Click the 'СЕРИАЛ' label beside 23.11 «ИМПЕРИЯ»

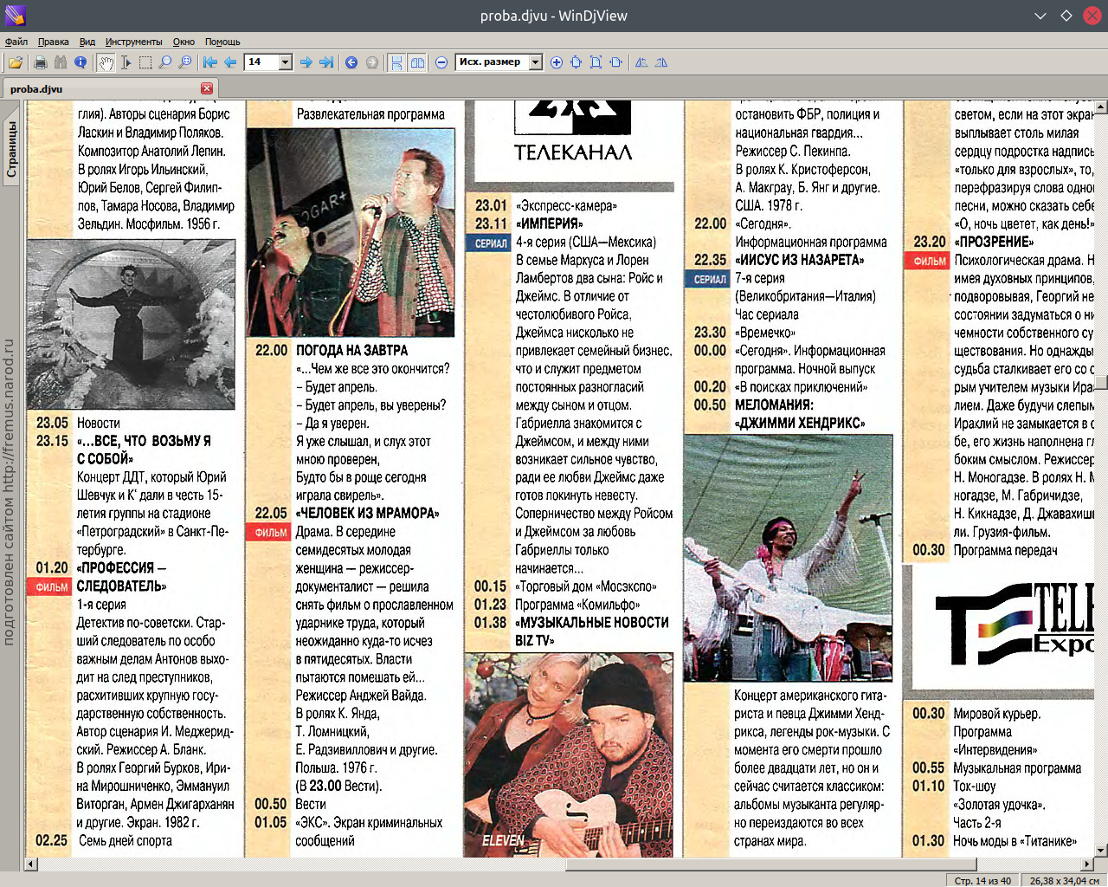[491, 243]
